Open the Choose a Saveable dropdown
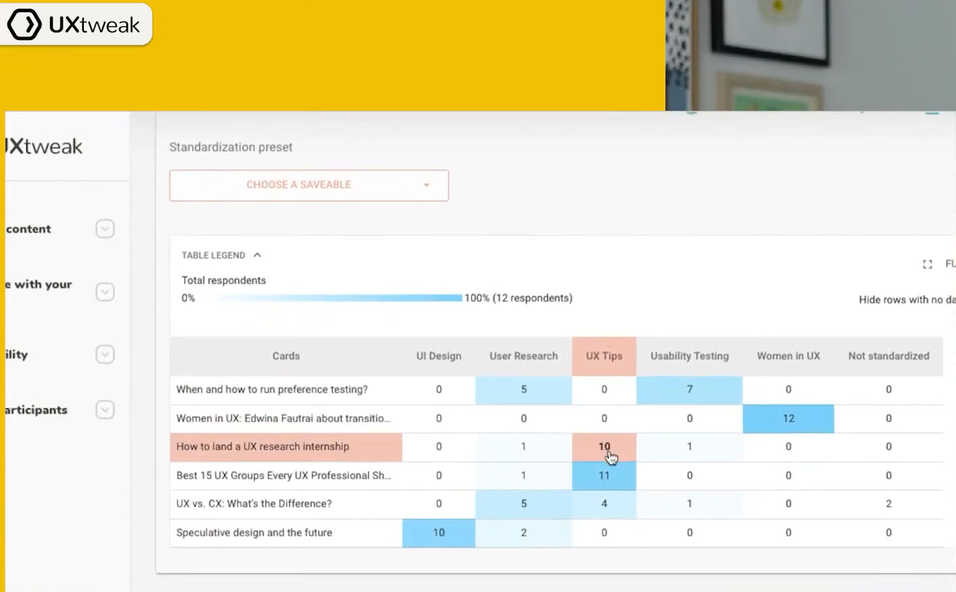Screen dimensions: 956x592 (309, 185)
